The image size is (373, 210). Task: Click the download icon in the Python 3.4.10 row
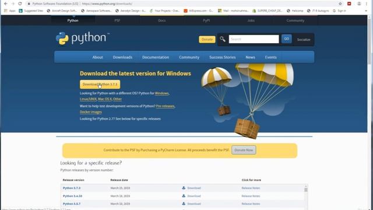pyautogui.click(x=184, y=196)
